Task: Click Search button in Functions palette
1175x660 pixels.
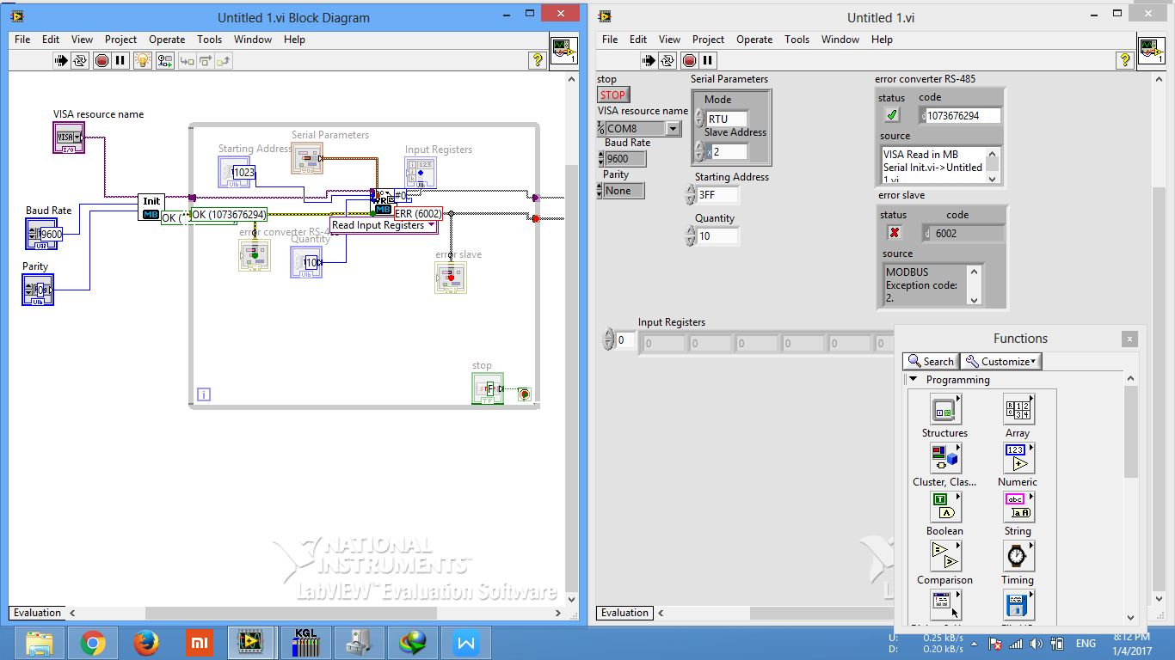Action: pyautogui.click(x=931, y=362)
